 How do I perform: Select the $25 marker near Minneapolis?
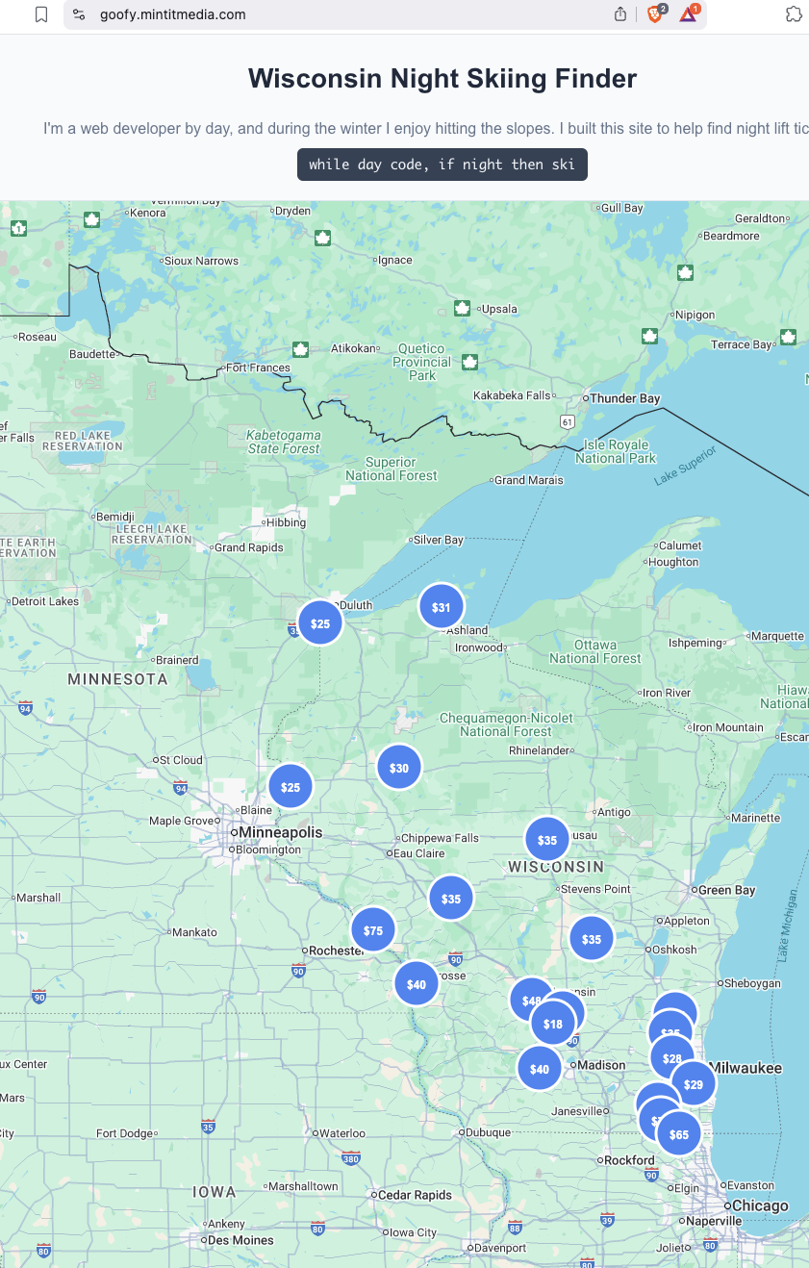pyautogui.click(x=290, y=787)
